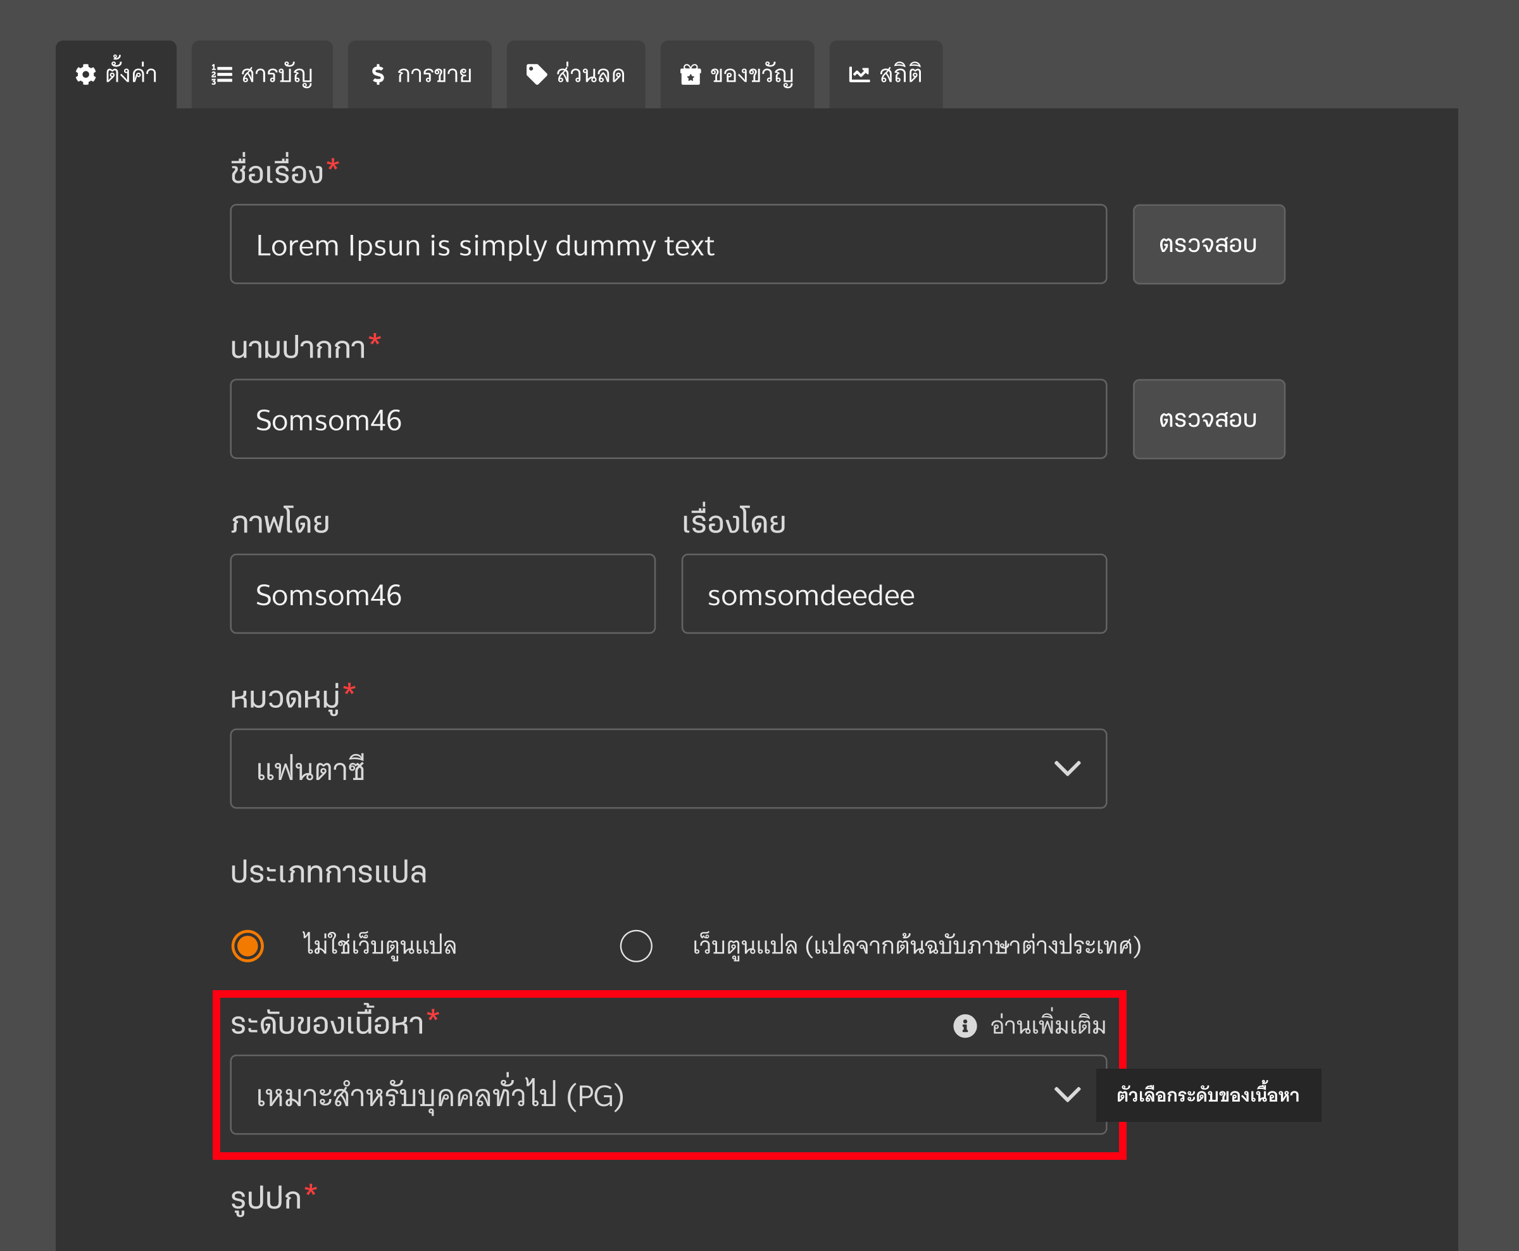Viewport: 1519px width, 1251px height.
Task: Click the ประเภทการแปล section label
Action: pos(328,872)
